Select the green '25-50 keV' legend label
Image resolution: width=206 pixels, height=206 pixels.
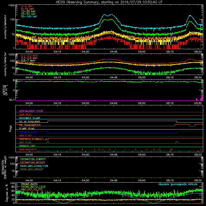(28, 14)
